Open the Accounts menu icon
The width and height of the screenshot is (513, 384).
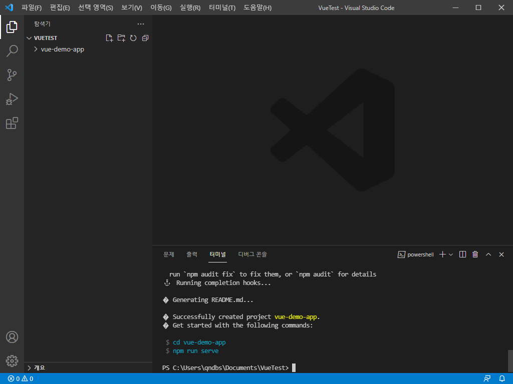[12, 337]
